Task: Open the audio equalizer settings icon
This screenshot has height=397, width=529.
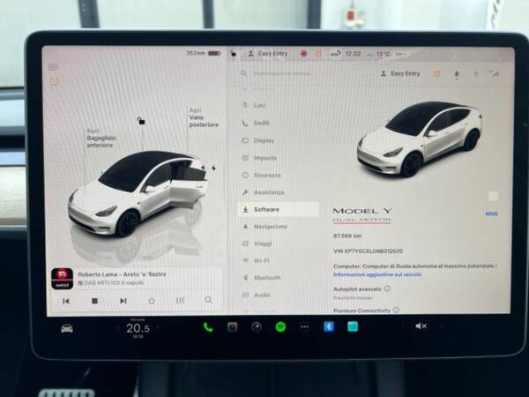Action: tap(180, 300)
